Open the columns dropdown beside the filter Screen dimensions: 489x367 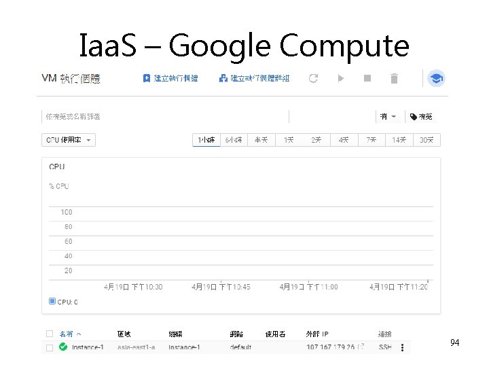388,116
